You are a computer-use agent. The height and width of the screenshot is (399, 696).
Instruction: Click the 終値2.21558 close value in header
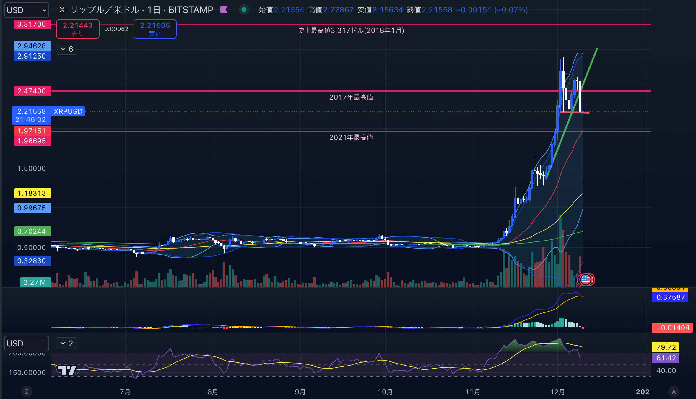pyautogui.click(x=430, y=10)
